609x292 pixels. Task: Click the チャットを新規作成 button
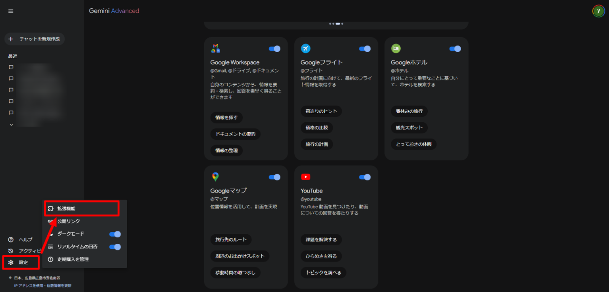[x=34, y=39]
